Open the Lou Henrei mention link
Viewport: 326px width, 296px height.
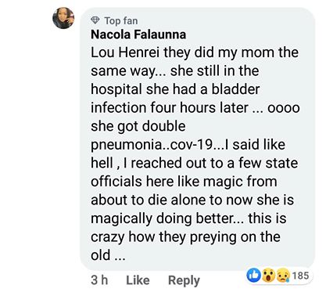126,52
